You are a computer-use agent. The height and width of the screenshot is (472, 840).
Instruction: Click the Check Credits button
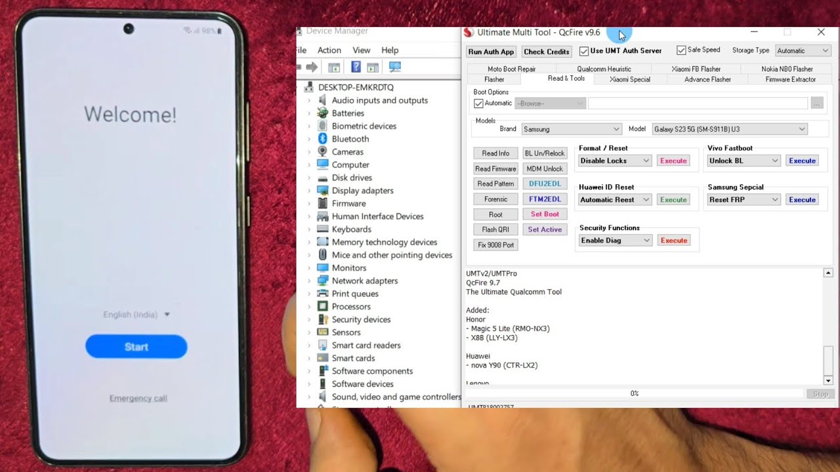tap(546, 52)
